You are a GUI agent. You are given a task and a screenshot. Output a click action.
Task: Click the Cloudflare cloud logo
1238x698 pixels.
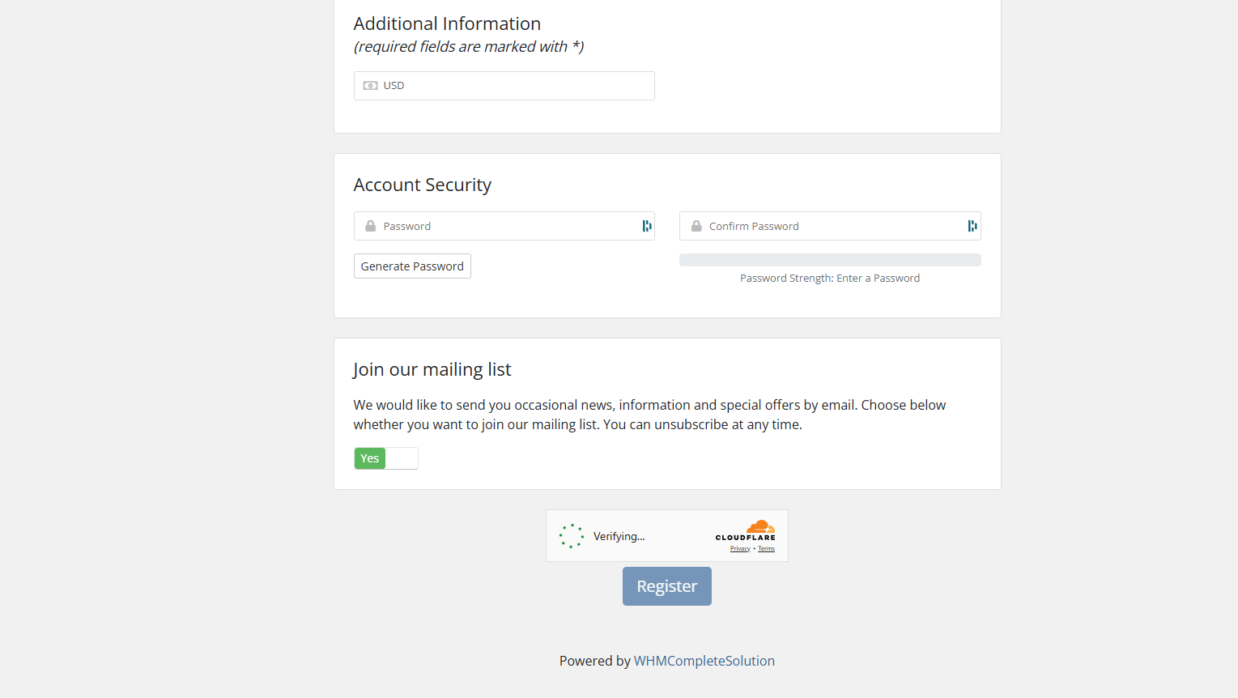[x=759, y=527]
